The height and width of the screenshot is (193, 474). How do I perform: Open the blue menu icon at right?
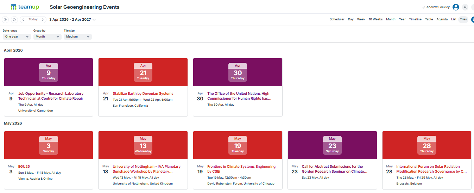tap(472, 20)
